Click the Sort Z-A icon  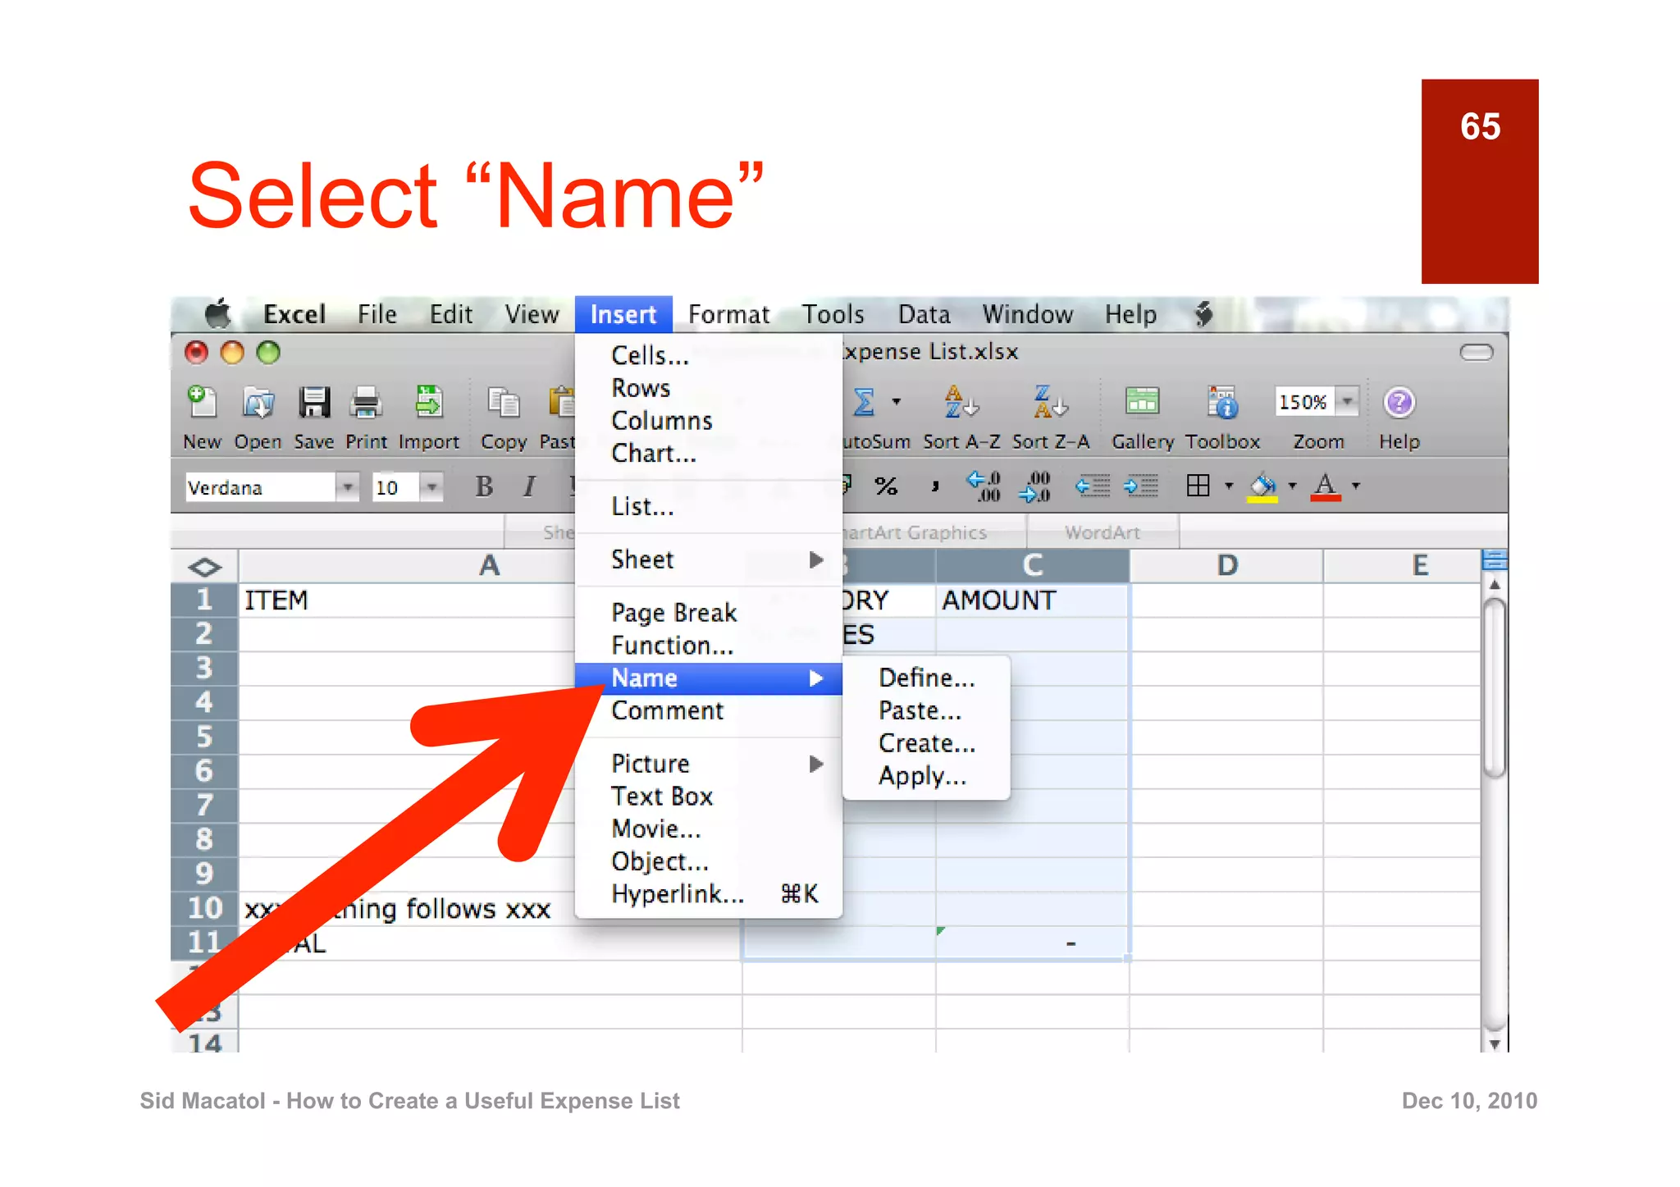(x=1050, y=402)
